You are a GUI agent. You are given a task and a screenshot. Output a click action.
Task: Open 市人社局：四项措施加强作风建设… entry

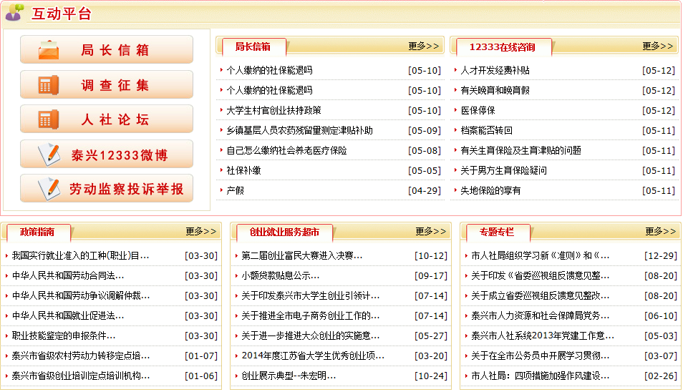click(x=540, y=376)
